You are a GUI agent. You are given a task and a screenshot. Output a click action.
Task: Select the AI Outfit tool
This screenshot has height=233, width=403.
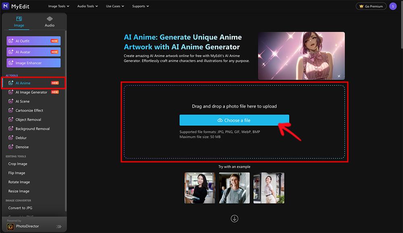pos(33,41)
